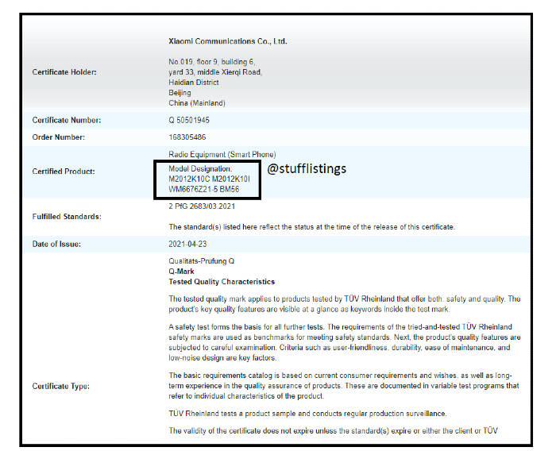Click the Certificate Type label
This screenshot has width=556, height=451.
point(60,386)
